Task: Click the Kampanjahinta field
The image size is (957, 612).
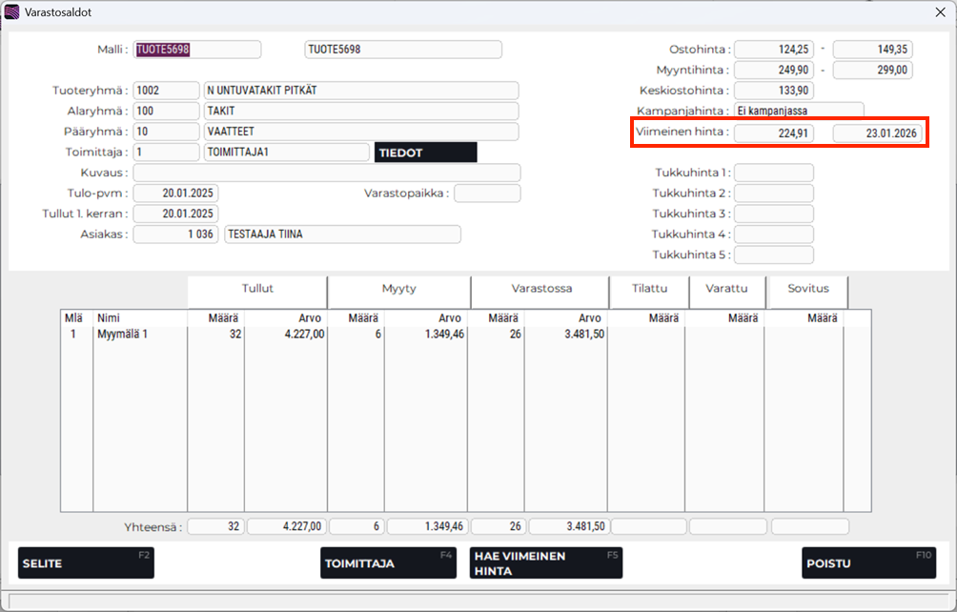Action: click(799, 111)
